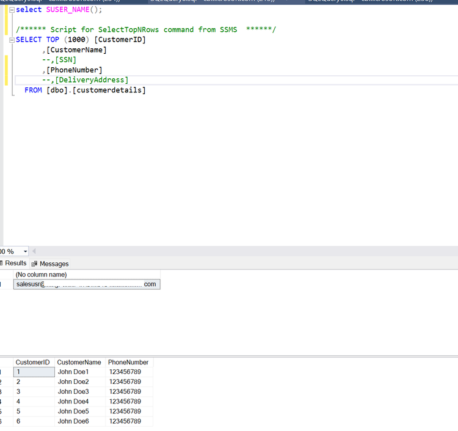Select phone number cell in John Doe6 row
This screenshot has width=458, height=431.
(x=129, y=421)
